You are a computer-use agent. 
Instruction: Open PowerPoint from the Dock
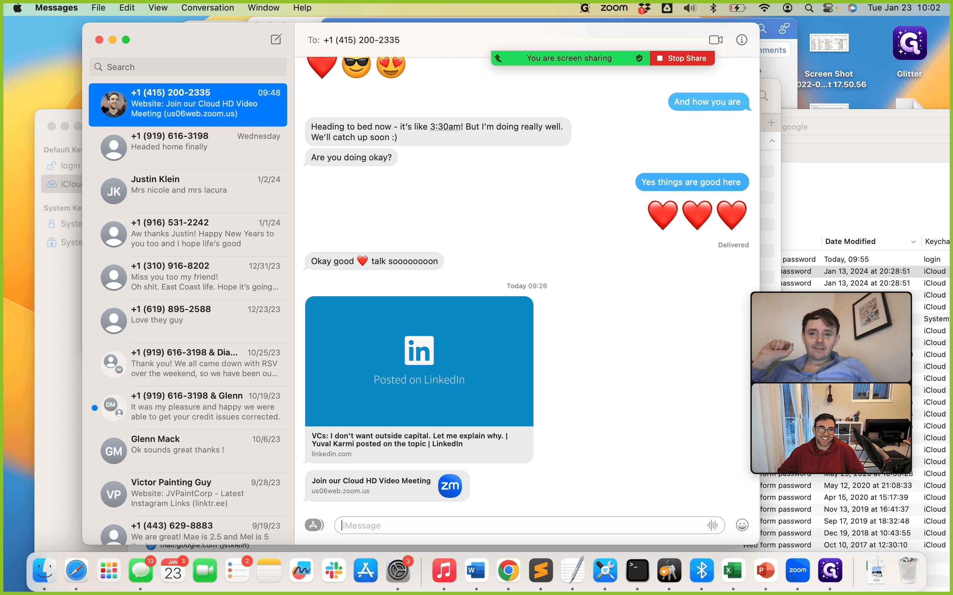coord(766,570)
